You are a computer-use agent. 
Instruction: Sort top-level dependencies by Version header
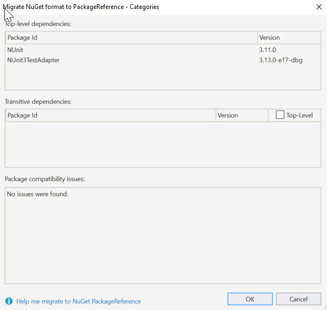pos(289,38)
